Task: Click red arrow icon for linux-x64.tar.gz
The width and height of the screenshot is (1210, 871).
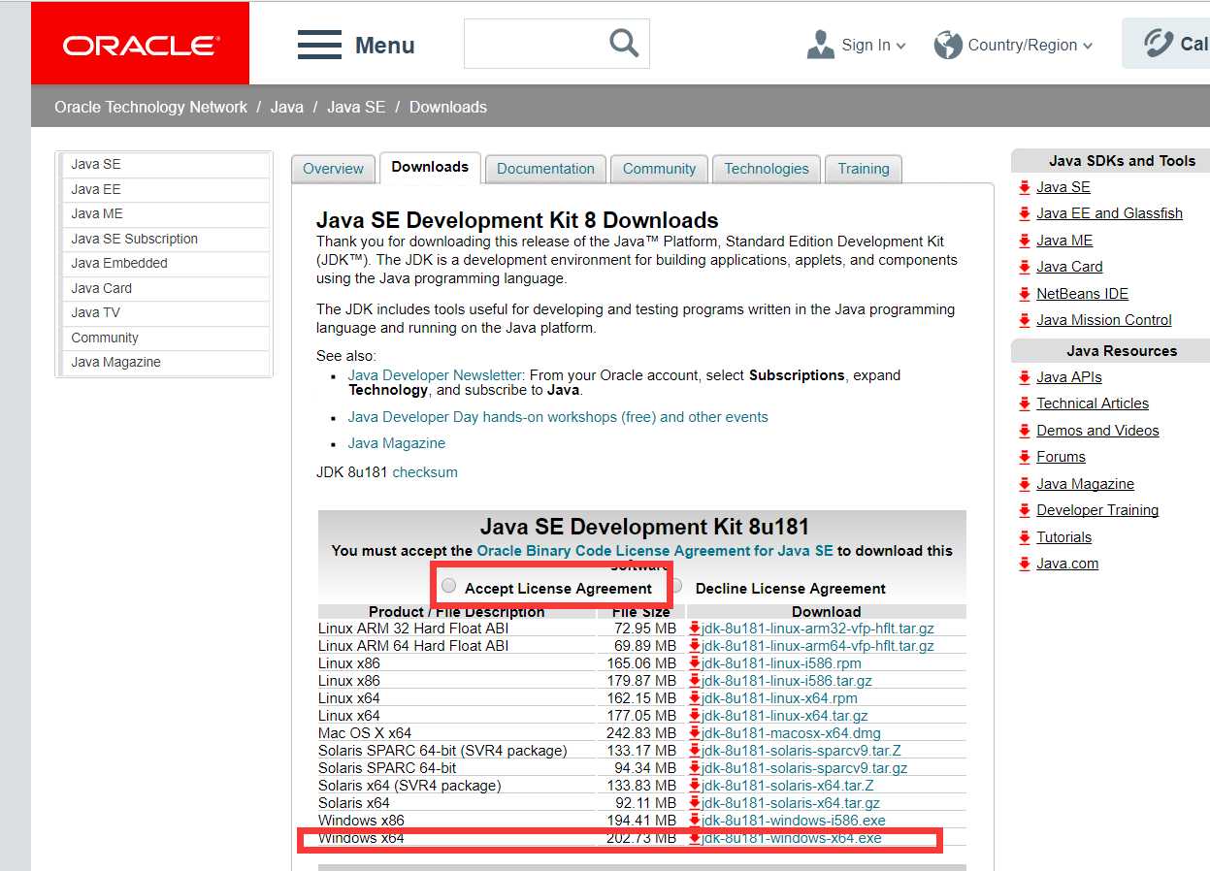Action: [x=695, y=716]
